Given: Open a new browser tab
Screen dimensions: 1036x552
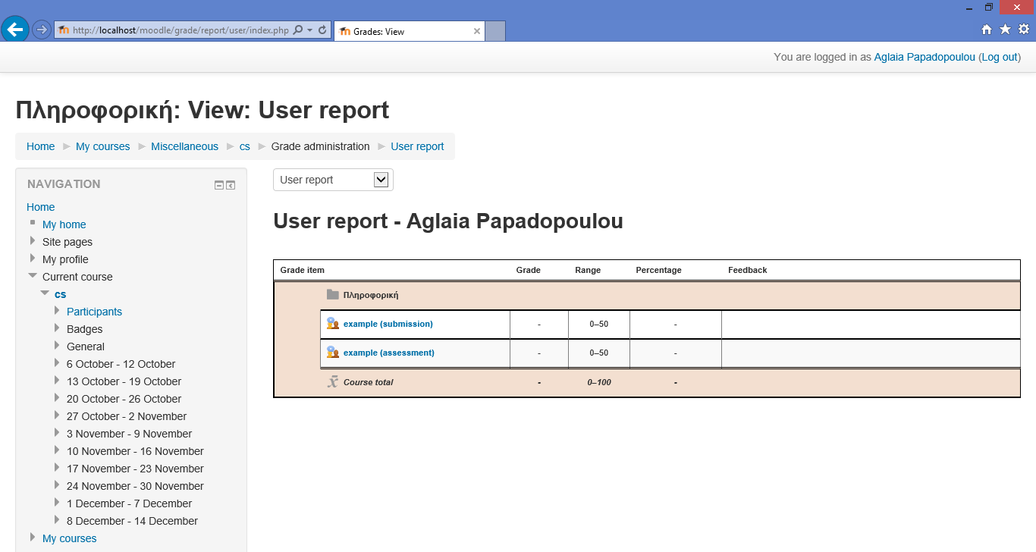Looking at the screenshot, I should pos(495,31).
